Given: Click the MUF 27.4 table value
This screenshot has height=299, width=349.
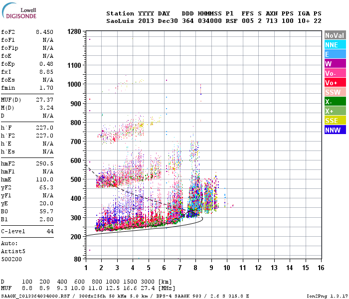Looking at the screenshot, I should tap(148, 288).
